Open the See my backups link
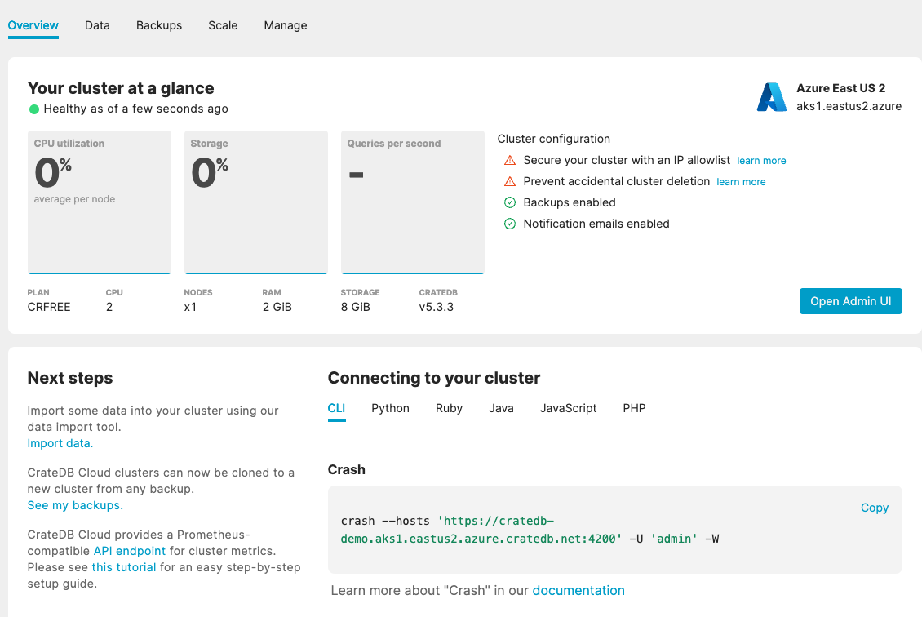The image size is (922, 617). click(75, 505)
